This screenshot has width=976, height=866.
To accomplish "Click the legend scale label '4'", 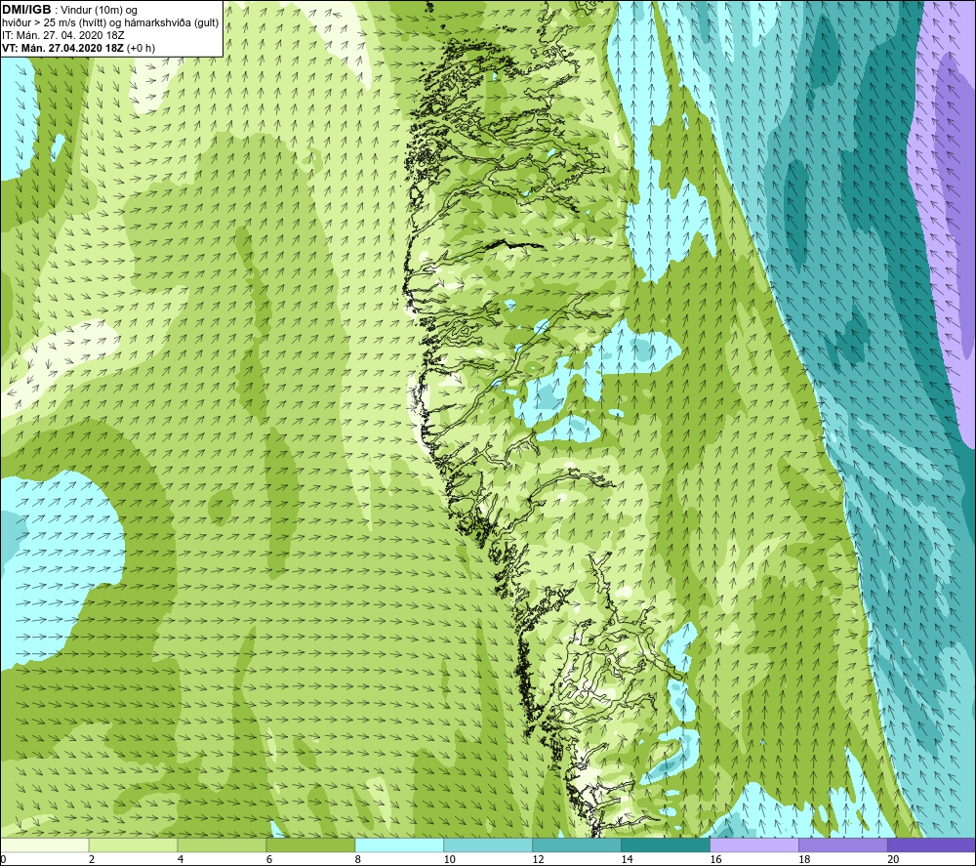I will [x=181, y=859].
